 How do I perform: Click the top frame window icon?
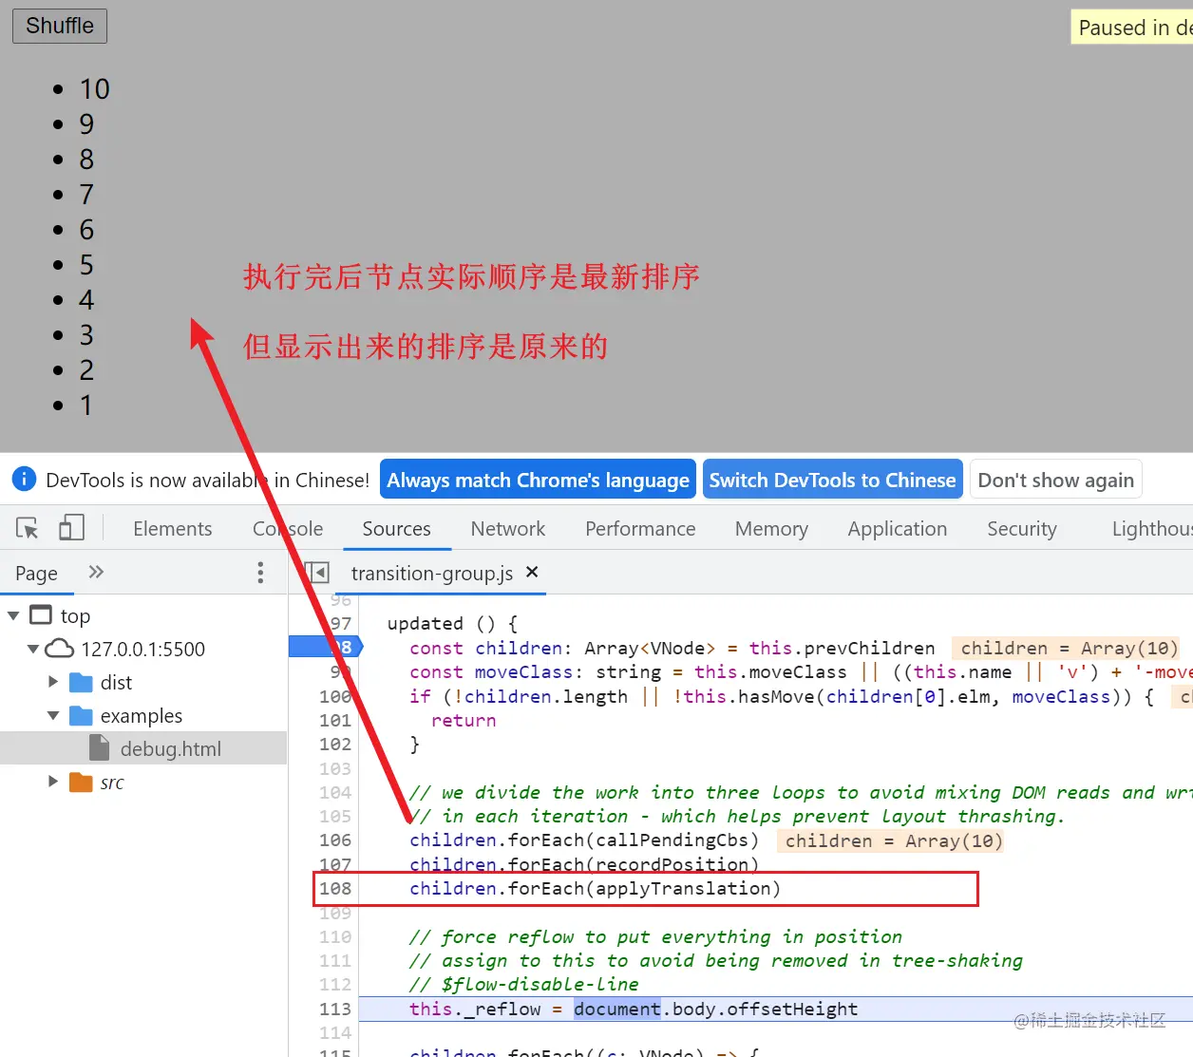tap(41, 614)
